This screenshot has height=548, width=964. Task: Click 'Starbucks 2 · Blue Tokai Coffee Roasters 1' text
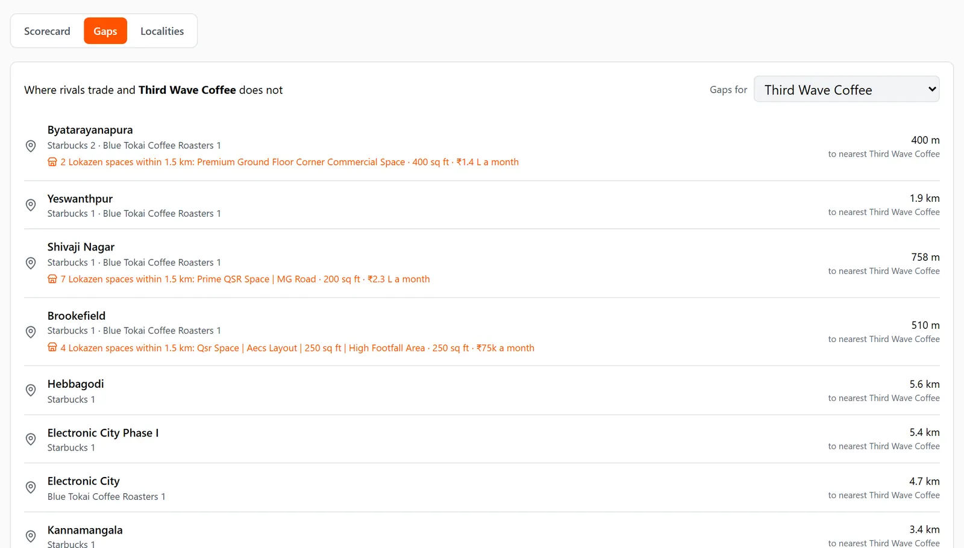click(x=134, y=145)
